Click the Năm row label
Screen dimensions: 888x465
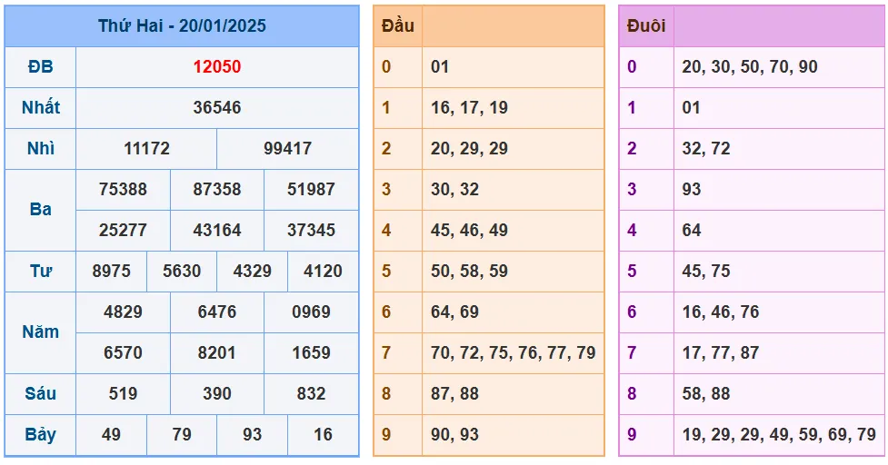[x=40, y=332]
